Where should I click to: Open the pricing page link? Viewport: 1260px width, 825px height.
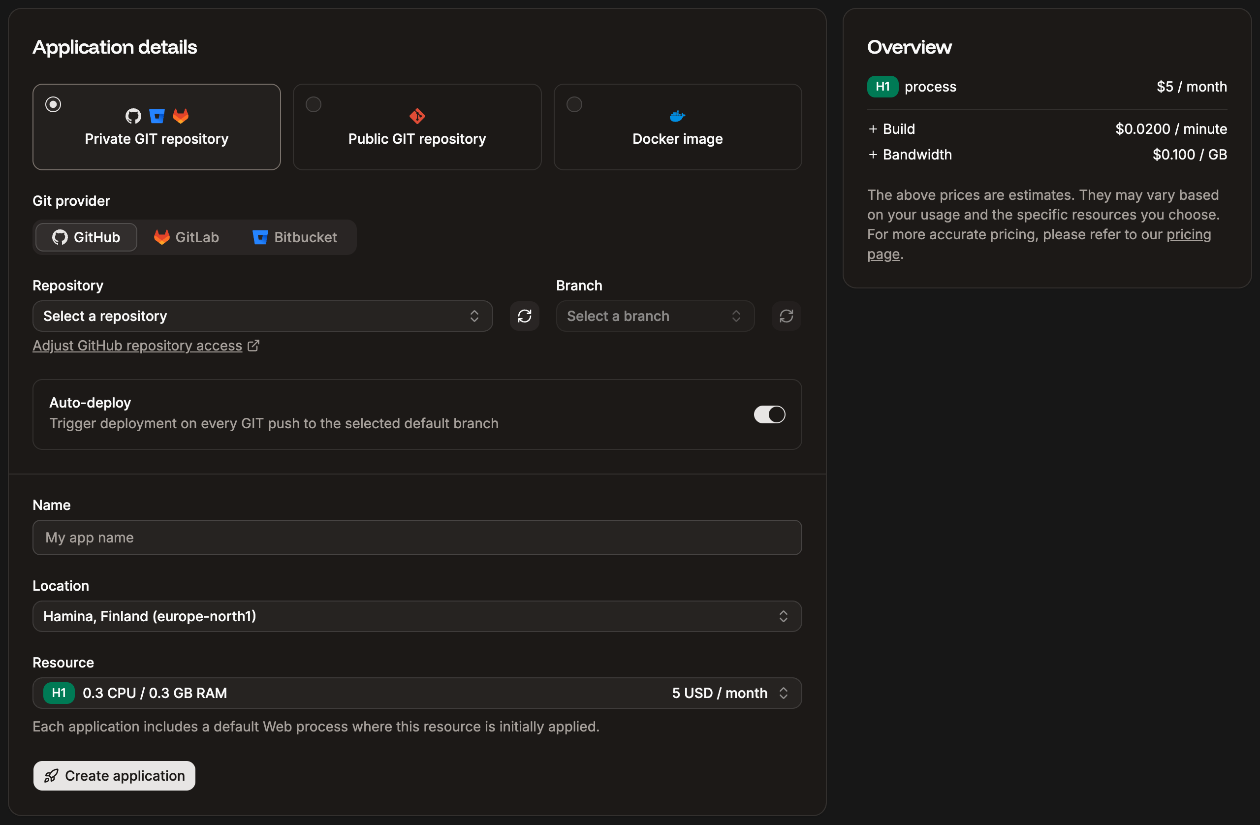(1189, 235)
